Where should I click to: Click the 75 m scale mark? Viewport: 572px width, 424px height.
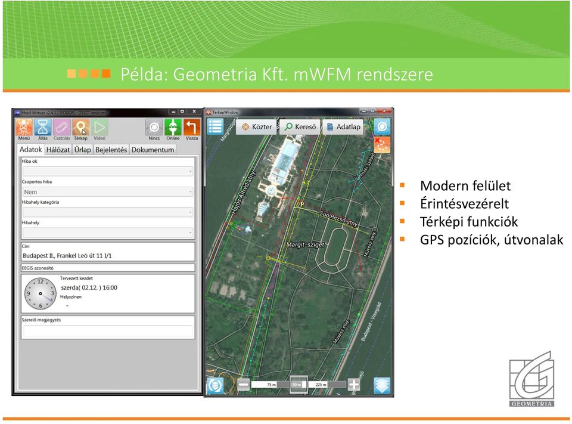pos(272,385)
